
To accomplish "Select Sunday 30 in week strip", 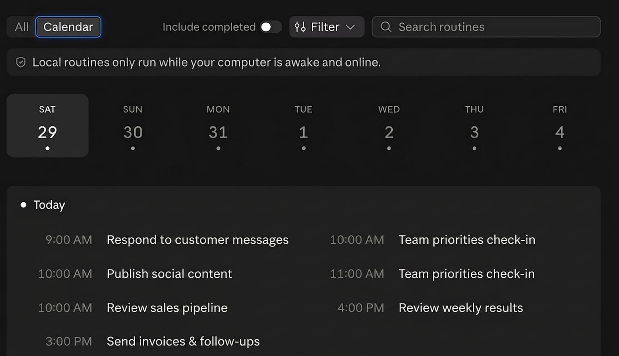I will [133, 125].
